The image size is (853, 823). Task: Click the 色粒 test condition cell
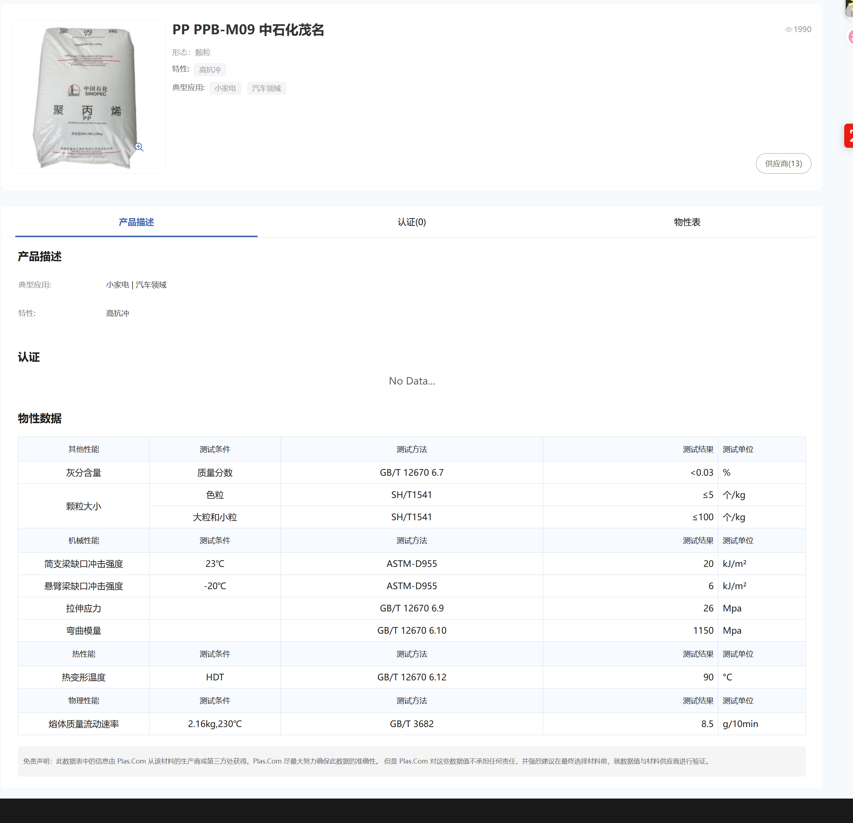click(x=215, y=495)
